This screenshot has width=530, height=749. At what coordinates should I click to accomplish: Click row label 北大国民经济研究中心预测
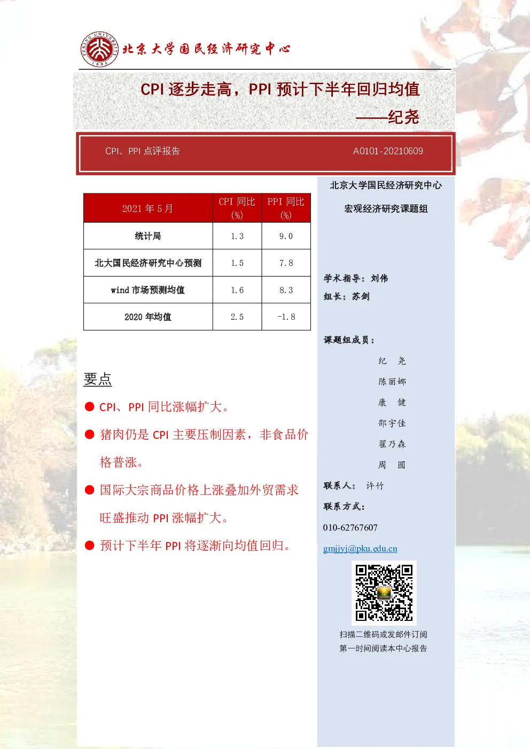(148, 263)
